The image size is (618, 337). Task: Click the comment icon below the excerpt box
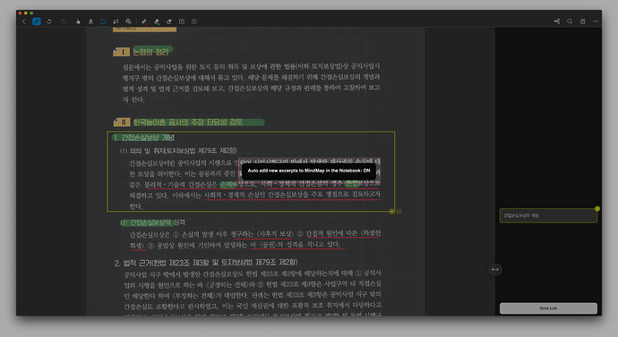(x=399, y=212)
